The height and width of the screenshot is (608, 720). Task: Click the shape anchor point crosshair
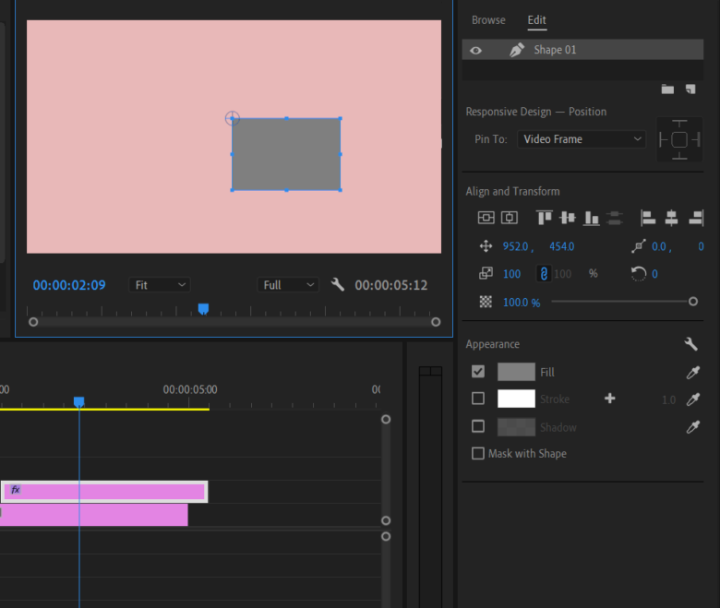232,118
